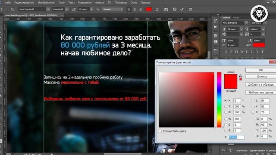276x155 pixels.
Task: Open leading (Авто) dropdown in Character panel
Action: tap(263, 29)
